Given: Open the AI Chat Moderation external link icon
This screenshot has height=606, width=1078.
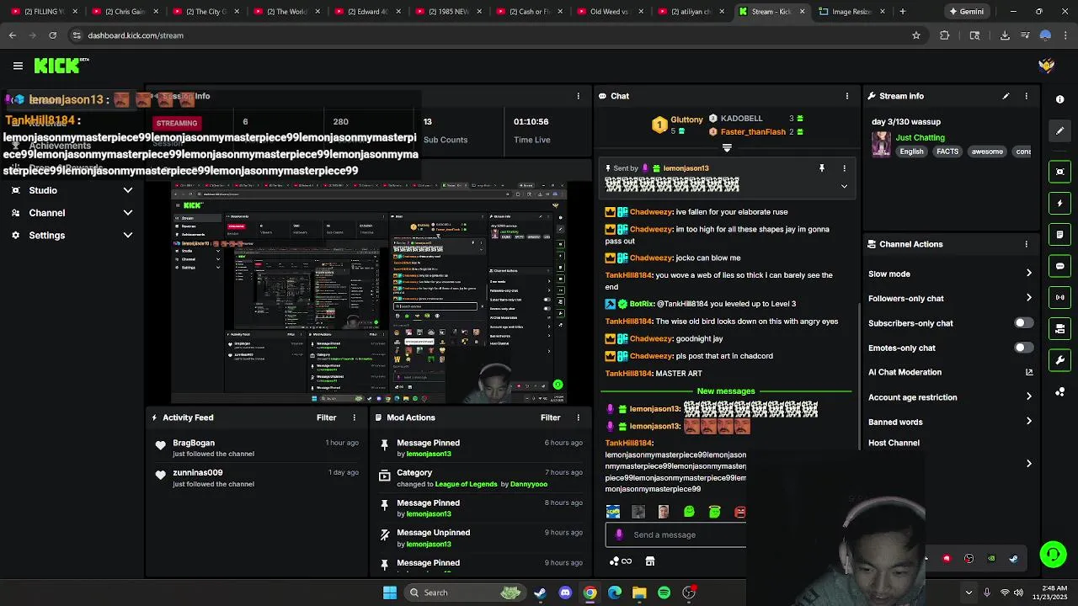Looking at the screenshot, I should click(x=1029, y=372).
